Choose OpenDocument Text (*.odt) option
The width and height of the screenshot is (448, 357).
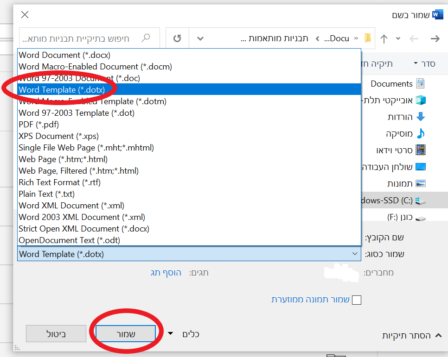point(189,240)
